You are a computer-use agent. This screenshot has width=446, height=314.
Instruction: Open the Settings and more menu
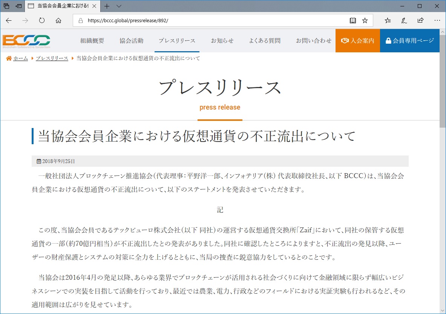(437, 20)
